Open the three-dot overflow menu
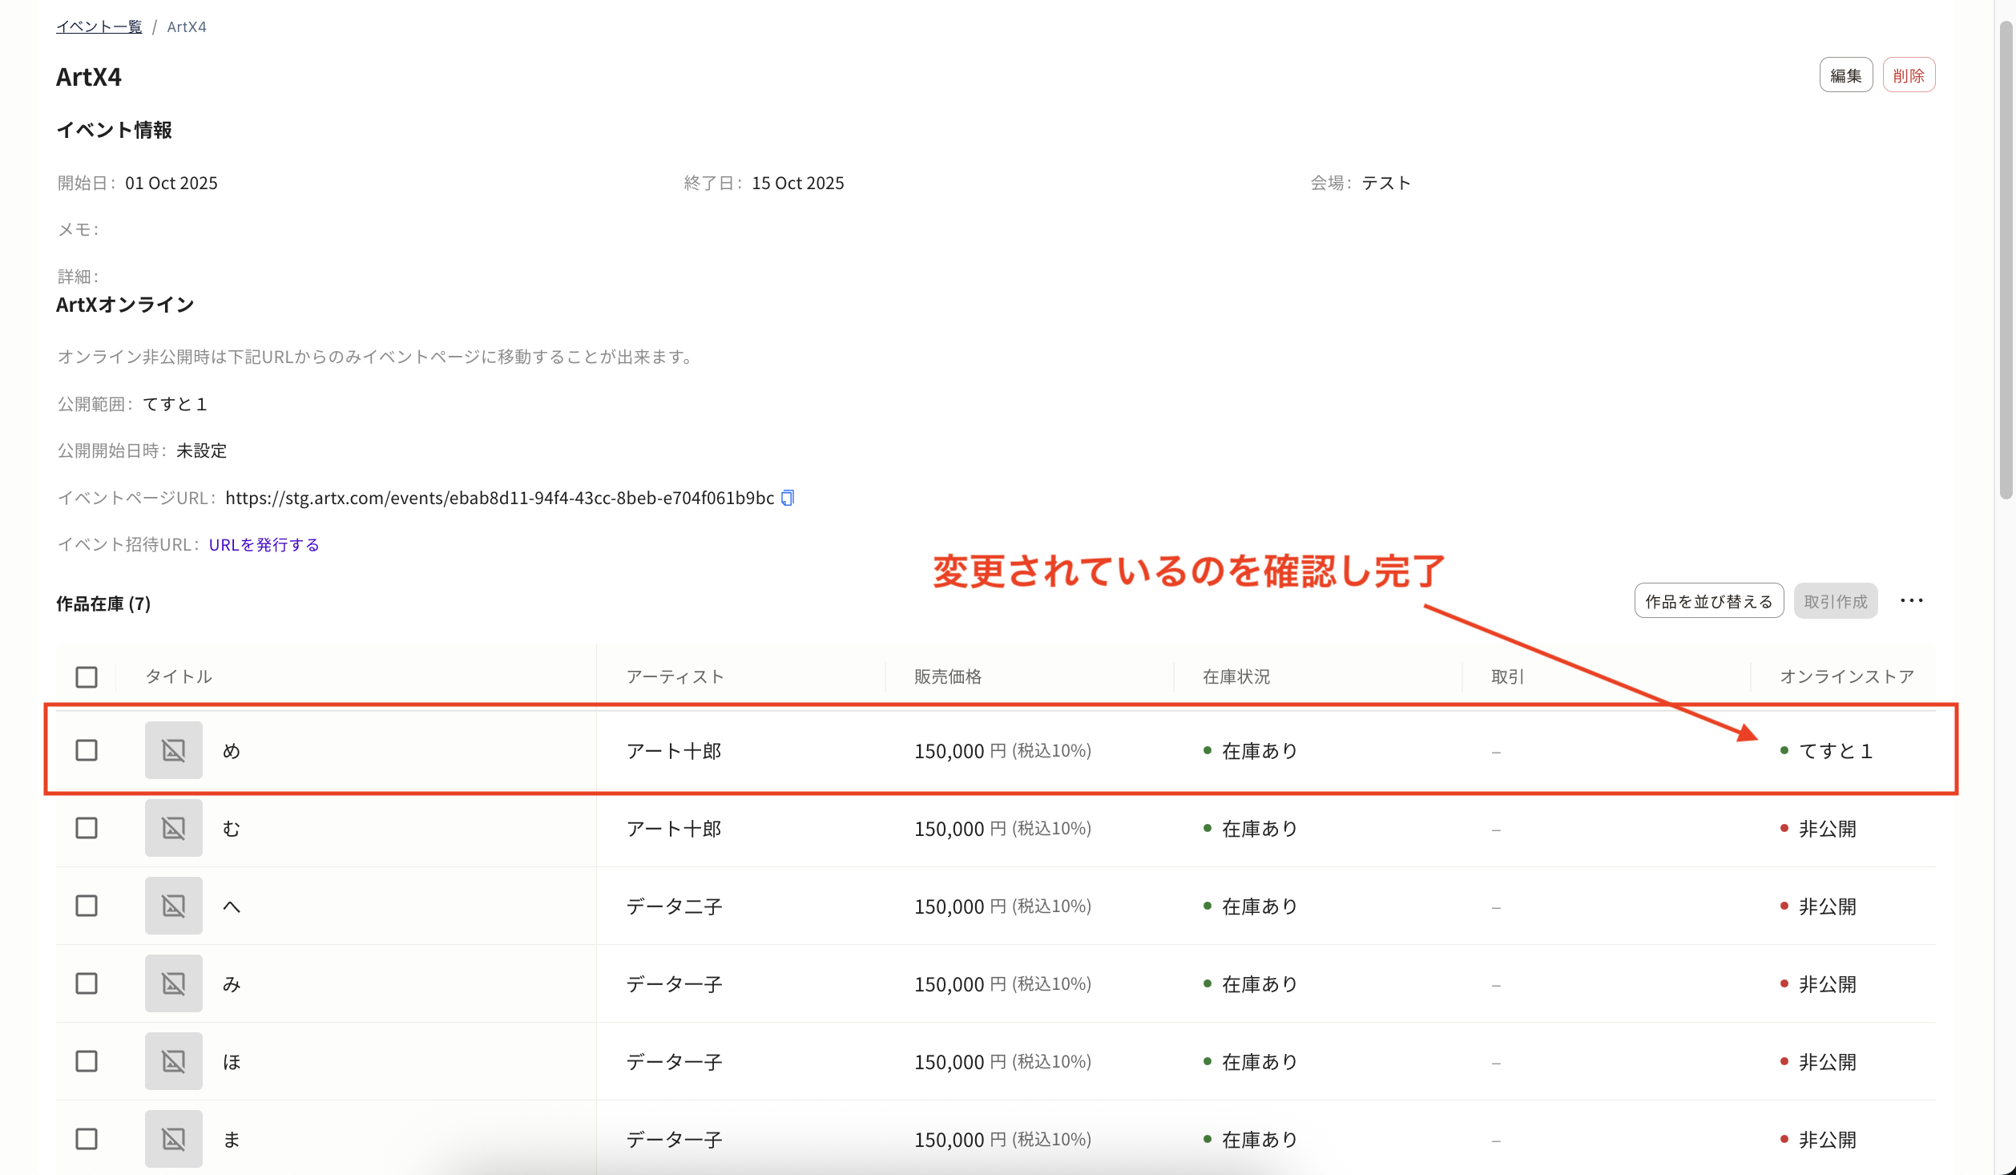 (1913, 600)
